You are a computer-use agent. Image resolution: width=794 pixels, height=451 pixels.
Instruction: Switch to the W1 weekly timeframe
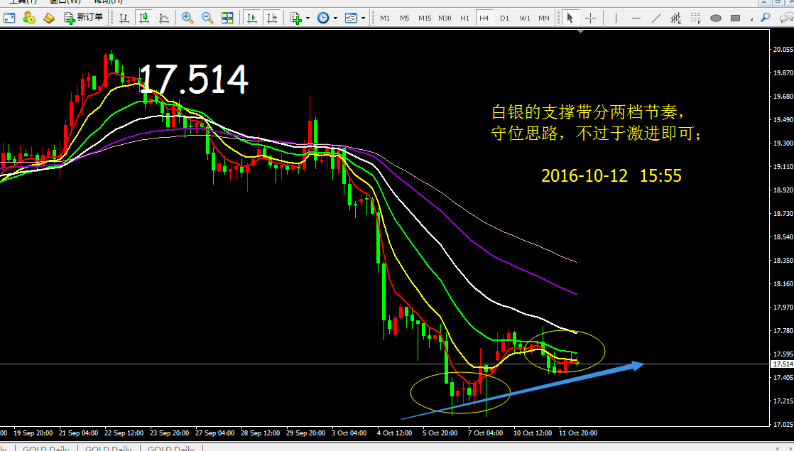525,18
